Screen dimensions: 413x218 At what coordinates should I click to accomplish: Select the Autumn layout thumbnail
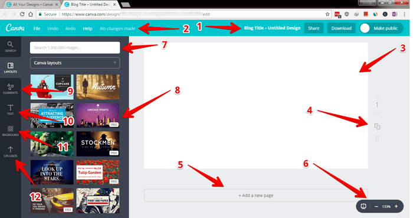[98, 87]
